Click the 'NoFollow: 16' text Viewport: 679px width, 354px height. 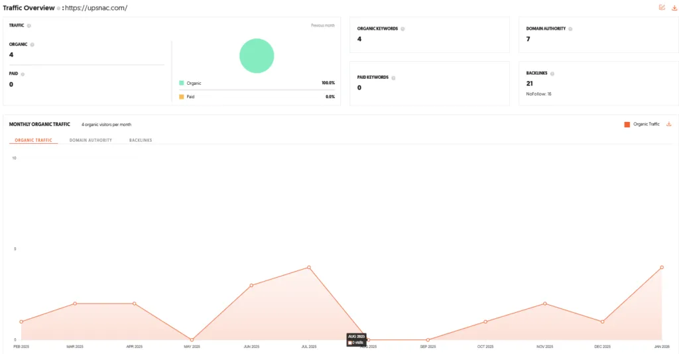click(x=538, y=94)
